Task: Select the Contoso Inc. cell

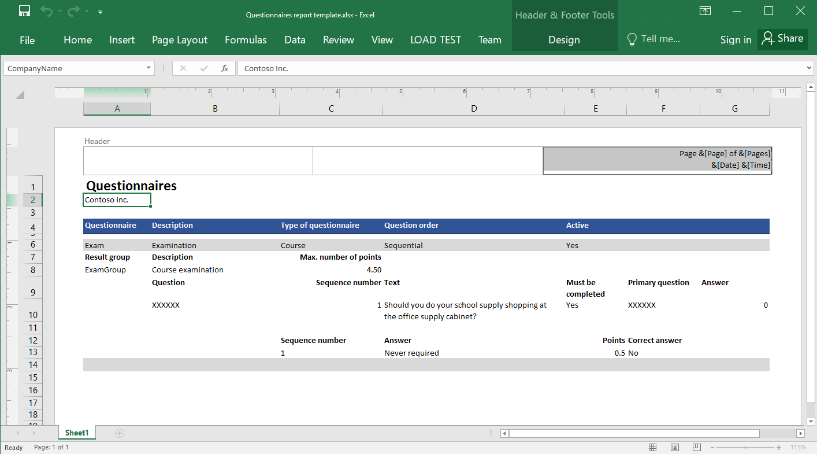Action: pos(116,200)
